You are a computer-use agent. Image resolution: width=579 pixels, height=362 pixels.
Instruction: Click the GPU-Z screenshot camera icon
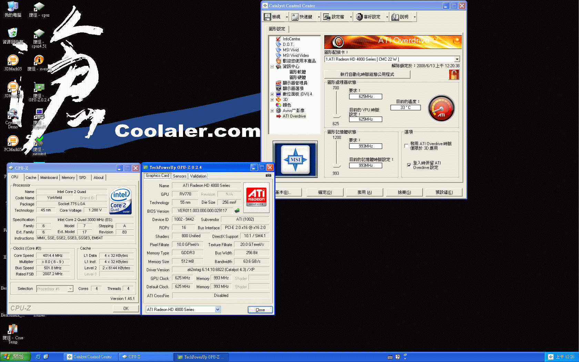tap(268, 175)
